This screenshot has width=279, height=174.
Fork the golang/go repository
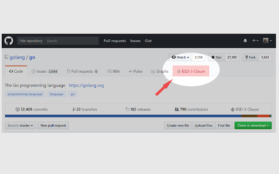pos(250,57)
